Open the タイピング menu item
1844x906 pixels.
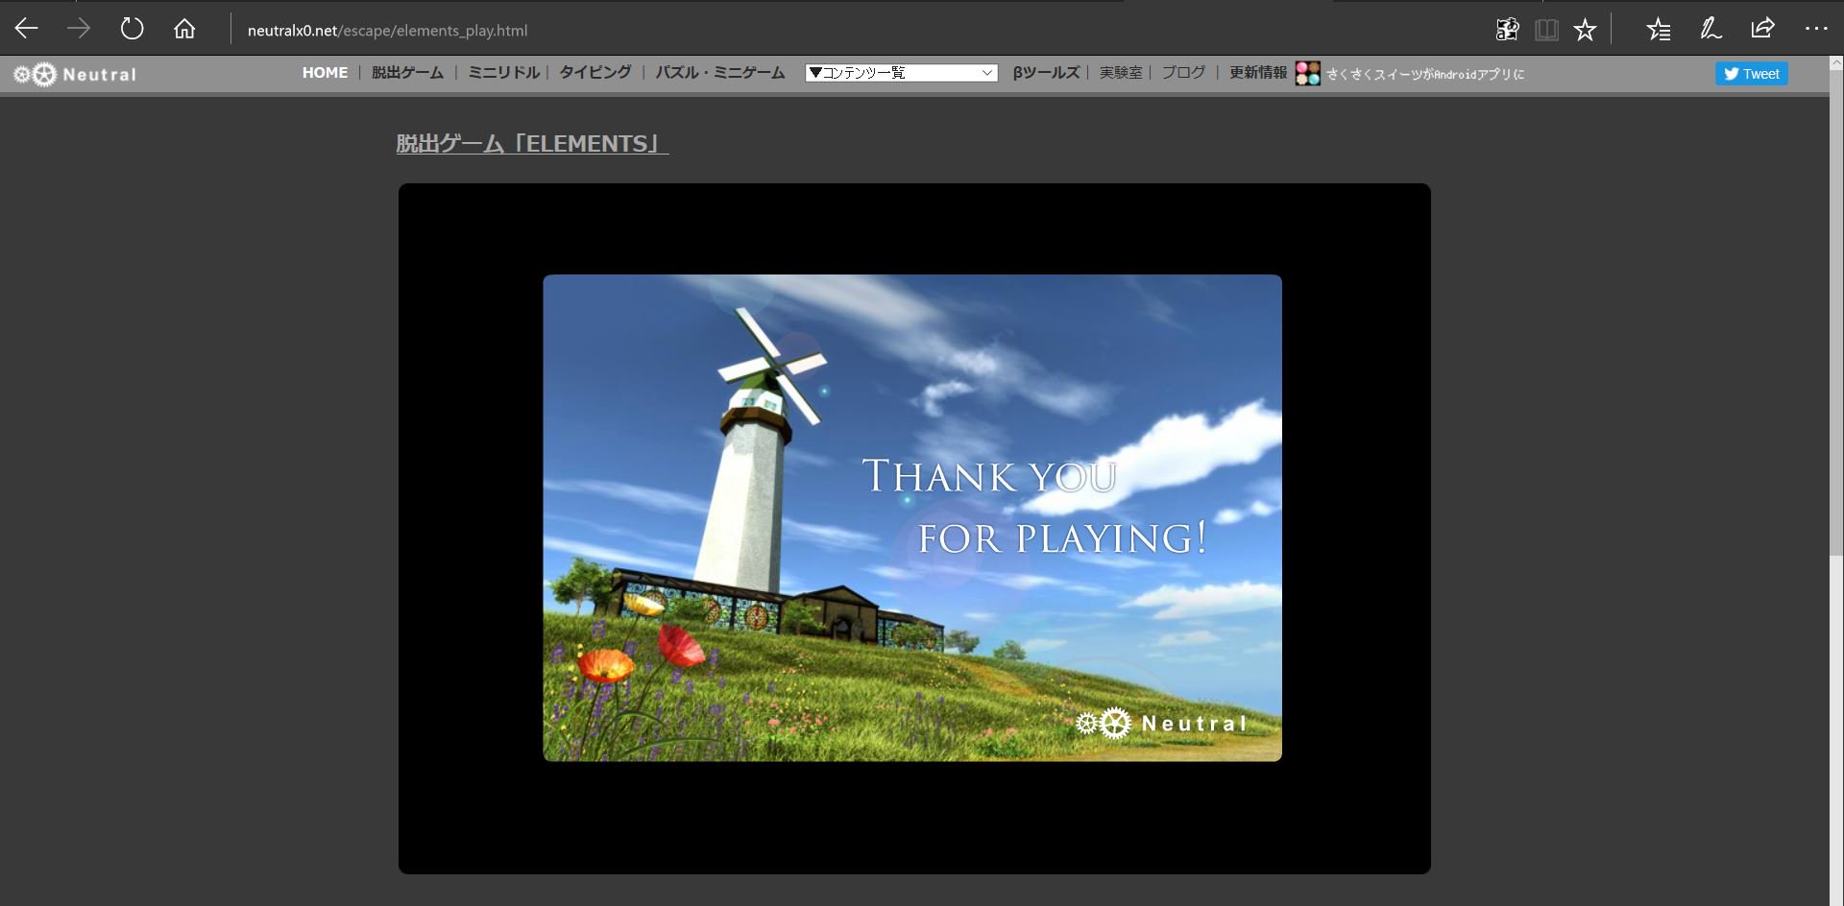coord(594,73)
